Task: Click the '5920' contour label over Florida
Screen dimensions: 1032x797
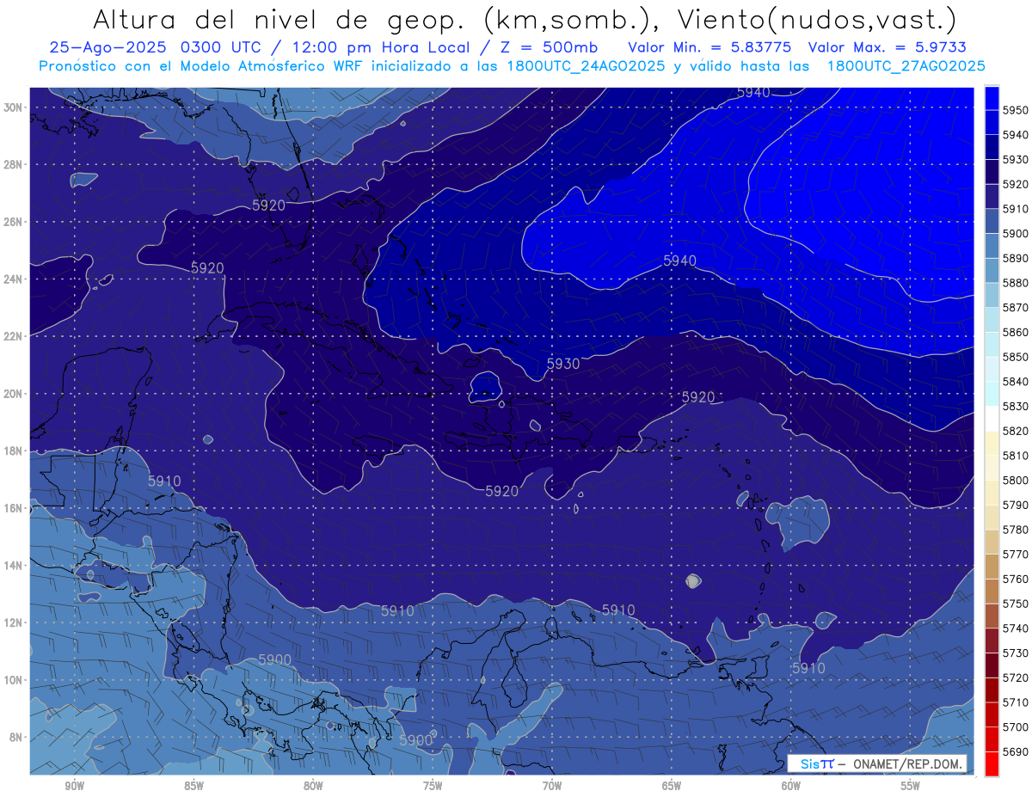Action: pos(268,205)
